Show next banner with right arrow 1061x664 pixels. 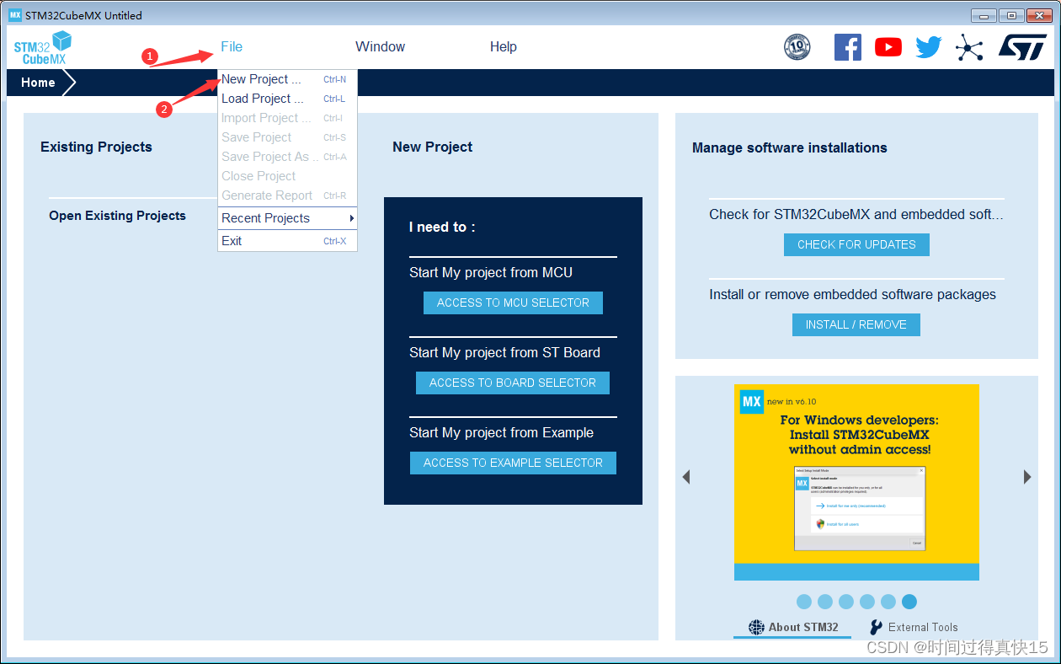tap(1027, 477)
